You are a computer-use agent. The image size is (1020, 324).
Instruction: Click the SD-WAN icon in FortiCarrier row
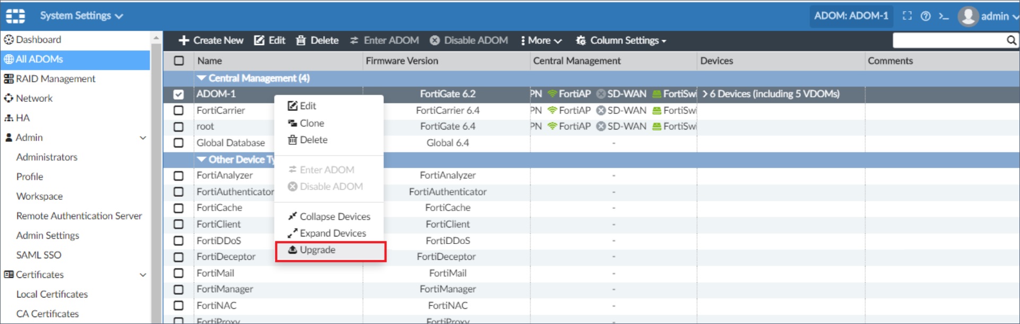click(x=601, y=110)
